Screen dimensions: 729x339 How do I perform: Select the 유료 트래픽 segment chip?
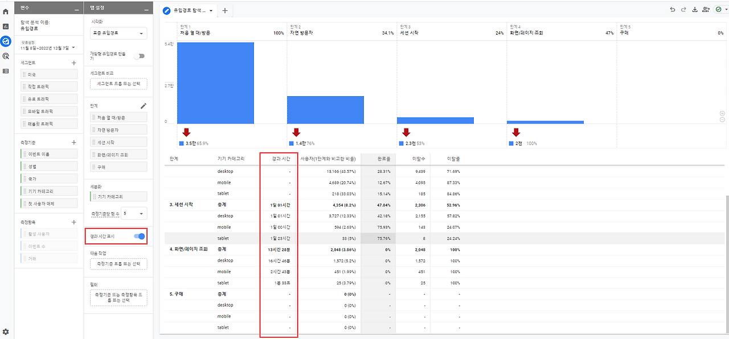coord(49,99)
